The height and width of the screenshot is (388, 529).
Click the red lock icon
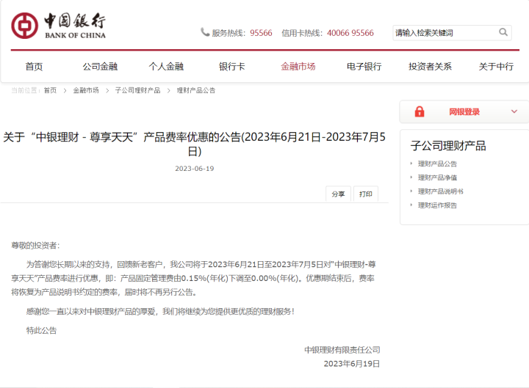pyautogui.click(x=420, y=111)
